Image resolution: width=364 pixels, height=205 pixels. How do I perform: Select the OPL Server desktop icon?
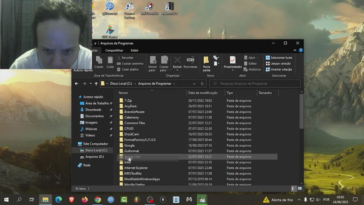(109, 32)
